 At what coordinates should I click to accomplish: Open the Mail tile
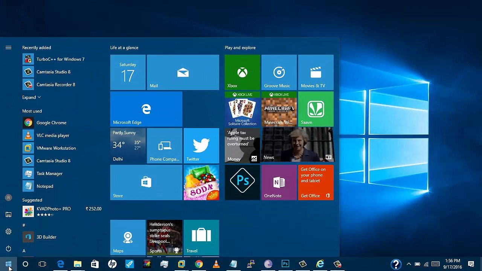[x=183, y=72]
